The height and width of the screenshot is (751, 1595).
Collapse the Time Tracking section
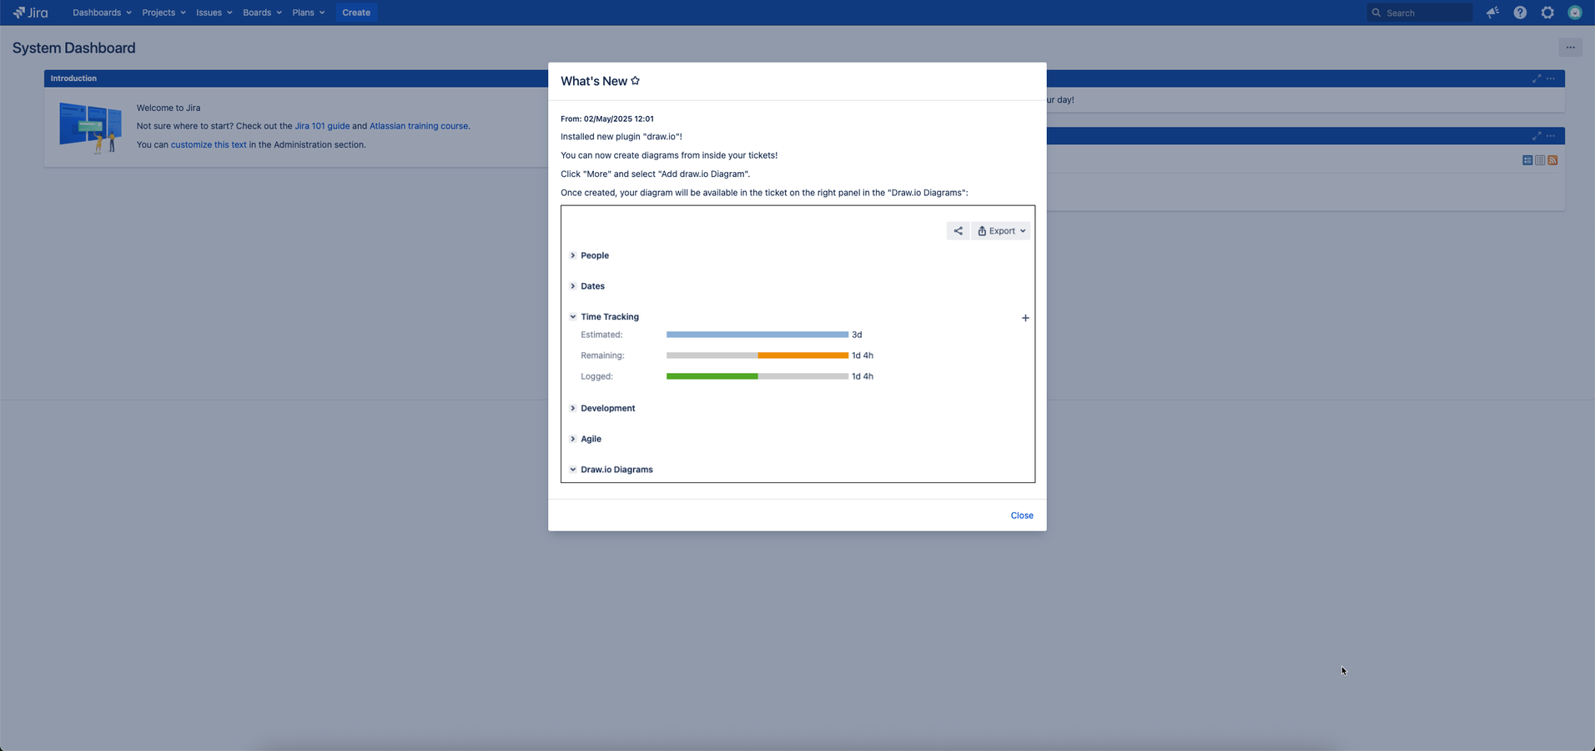(573, 317)
